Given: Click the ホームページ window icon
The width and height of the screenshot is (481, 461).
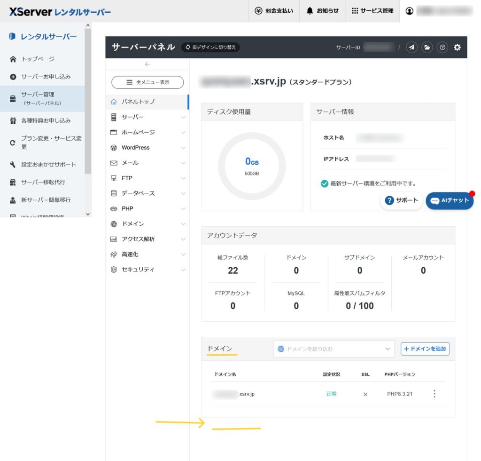Looking at the screenshot, I should 114,132.
